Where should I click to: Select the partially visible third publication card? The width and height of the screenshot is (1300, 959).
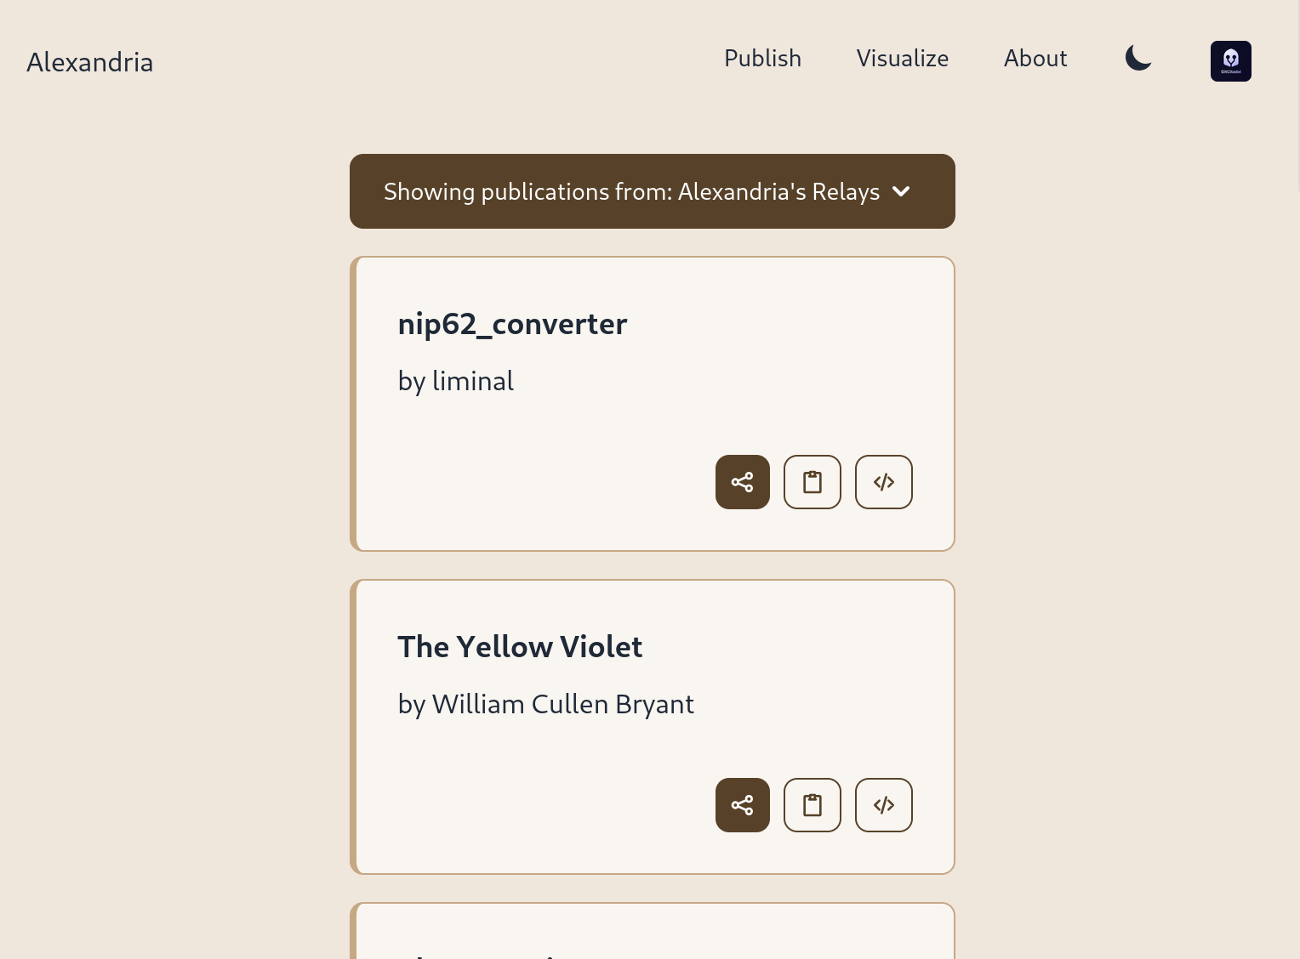652,933
